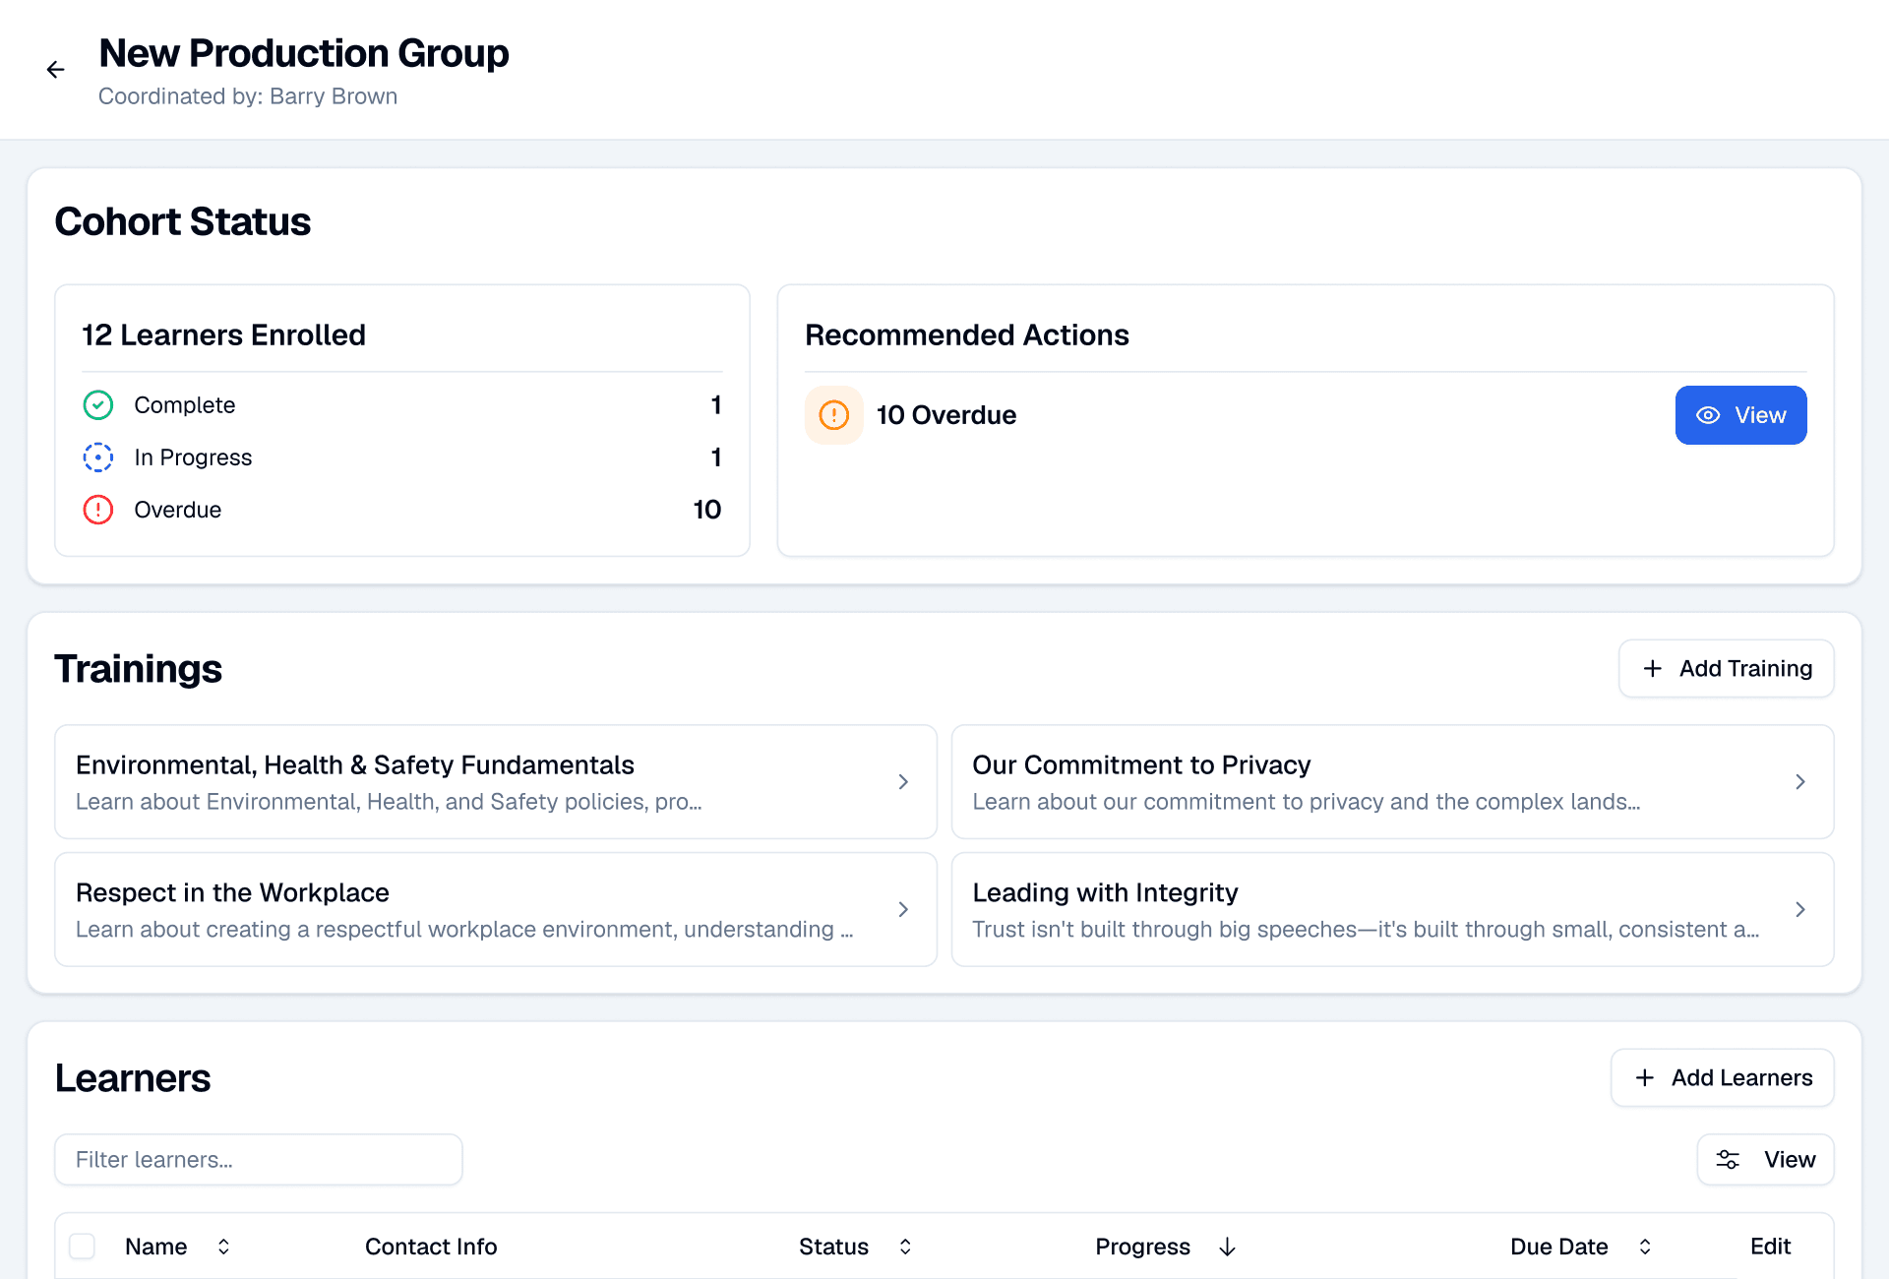Viewport: 1889px width, 1279px height.
Task: Click the eye icon in the View button
Action: (1709, 415)
